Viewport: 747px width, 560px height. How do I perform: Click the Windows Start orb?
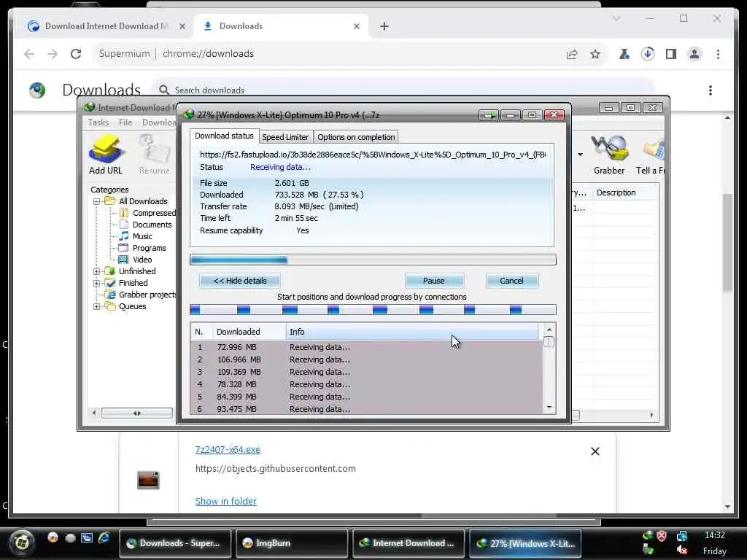point(21,542)
